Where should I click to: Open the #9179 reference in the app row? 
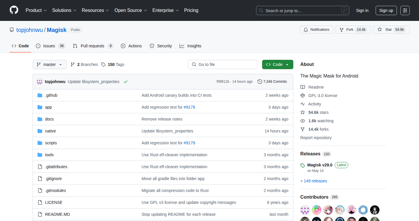click(x=189, y=107)
